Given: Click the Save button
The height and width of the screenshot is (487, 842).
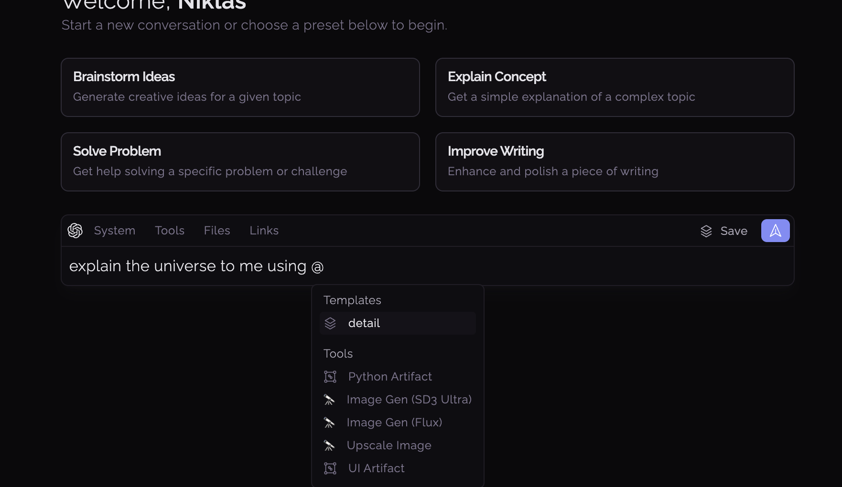Looking at the screenshot, I should point(723,231).
